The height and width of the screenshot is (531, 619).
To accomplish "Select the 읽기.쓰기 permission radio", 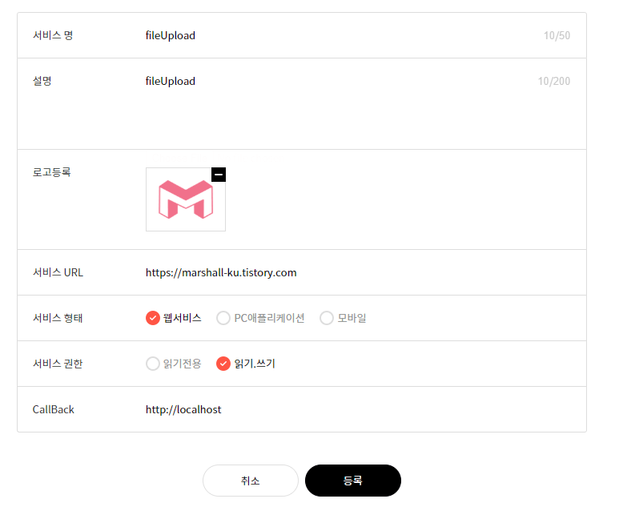I will click(223, 364).
